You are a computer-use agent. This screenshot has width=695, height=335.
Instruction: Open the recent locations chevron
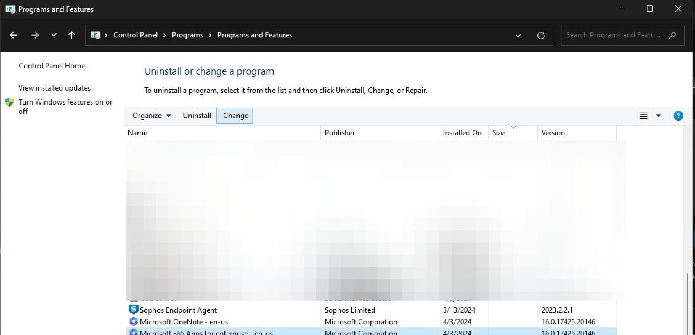coord(54,35)
